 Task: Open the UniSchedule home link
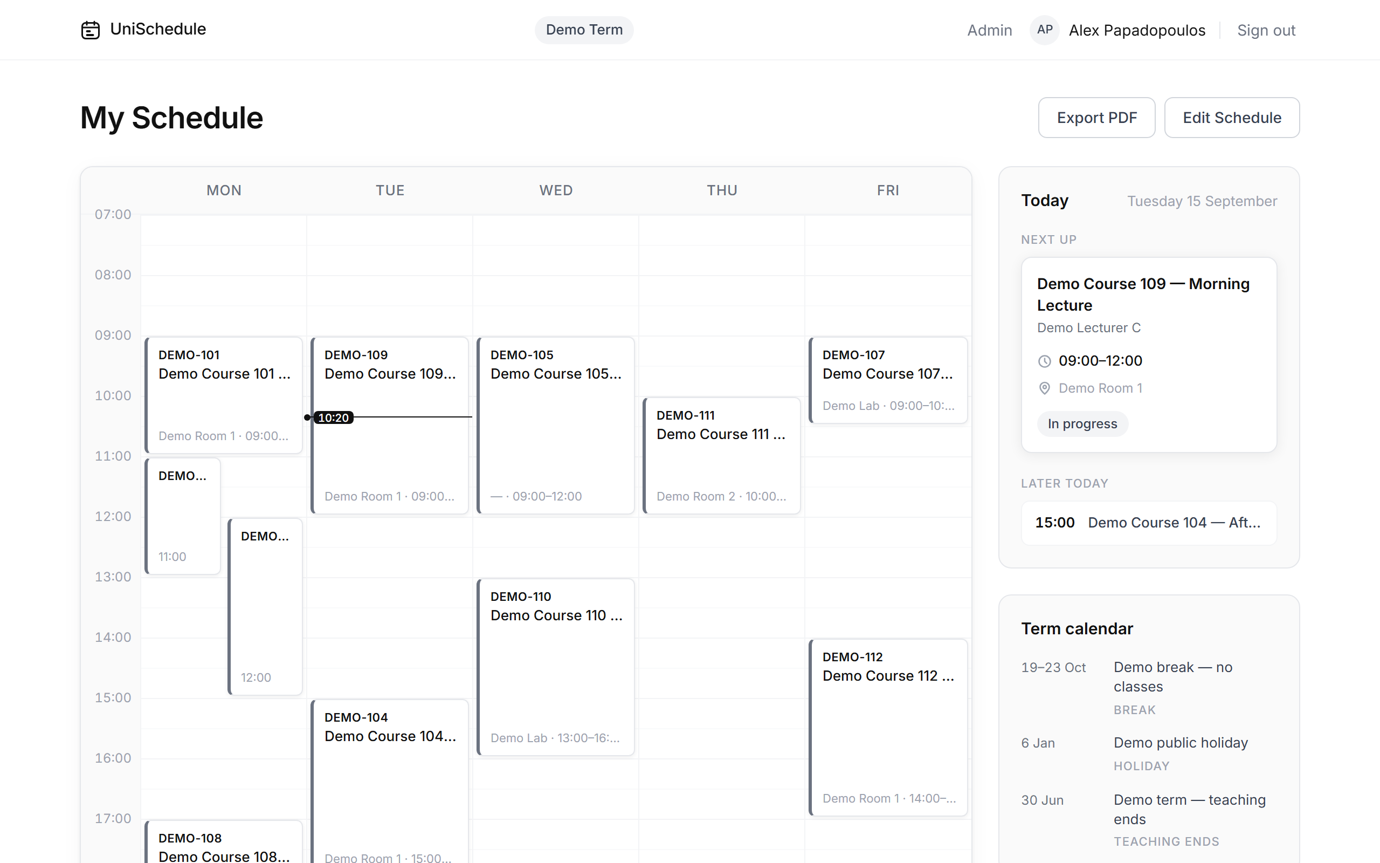(x=143, y=29)
